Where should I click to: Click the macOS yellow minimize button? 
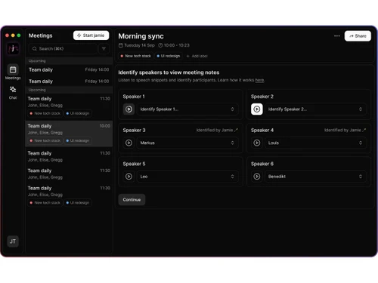[x=13, y=35]
